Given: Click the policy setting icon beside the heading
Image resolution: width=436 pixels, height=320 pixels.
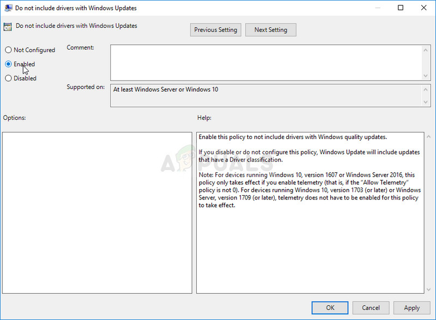Looking at the screenshot, I should pyautogui.click(x=8, y=27).
